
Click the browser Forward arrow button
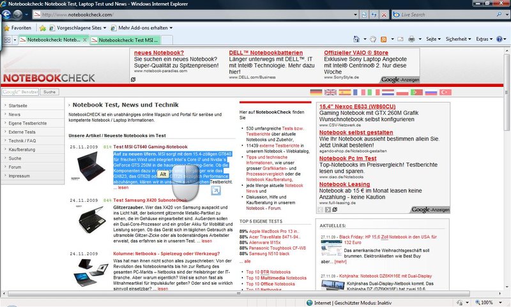[x=18, y=15]
